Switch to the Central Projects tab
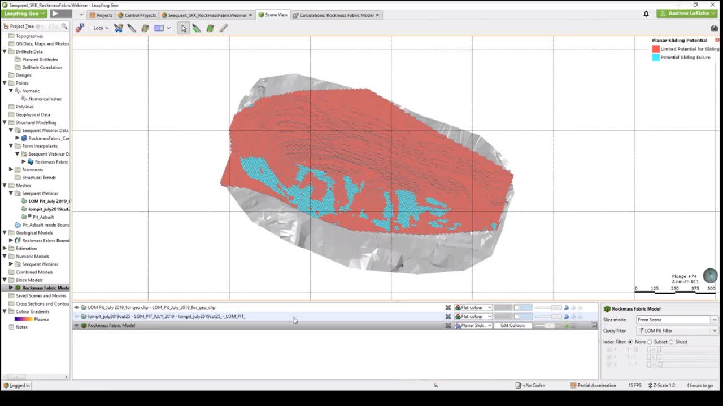723x406 pixels. click(x=137, y=15)
